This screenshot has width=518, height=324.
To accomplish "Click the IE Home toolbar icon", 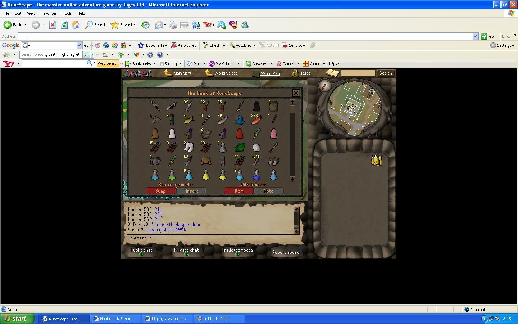I will [x=76, y=25].
